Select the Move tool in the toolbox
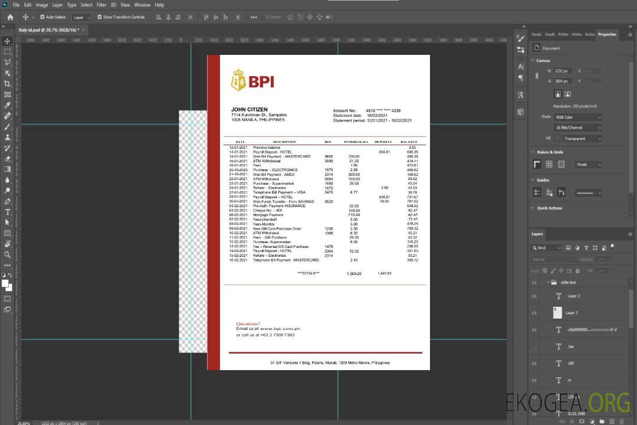Viewport: 637px width, 425px height. (x=7, y=41)
